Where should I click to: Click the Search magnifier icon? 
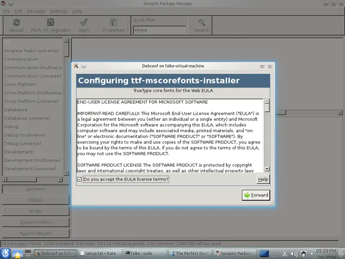[202, 22]
